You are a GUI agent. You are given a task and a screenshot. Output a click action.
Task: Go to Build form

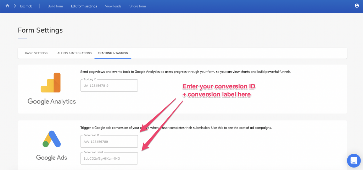(55, 6)
